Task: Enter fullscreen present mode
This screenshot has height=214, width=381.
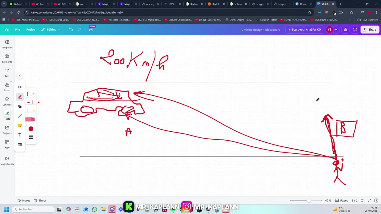Action: pos(370,201)
